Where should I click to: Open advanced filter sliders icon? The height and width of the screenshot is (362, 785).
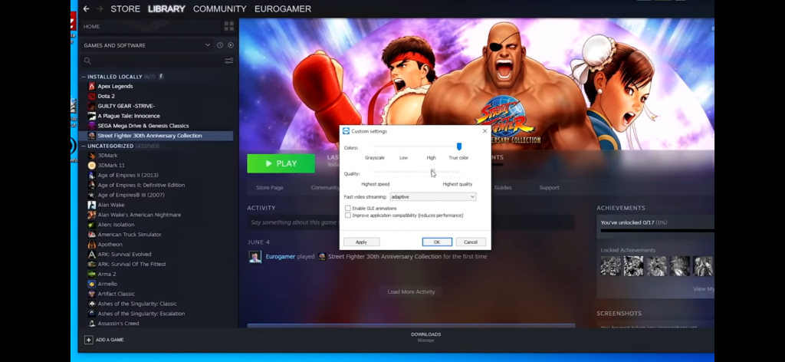pyautogui.click(x=228, y=61)
